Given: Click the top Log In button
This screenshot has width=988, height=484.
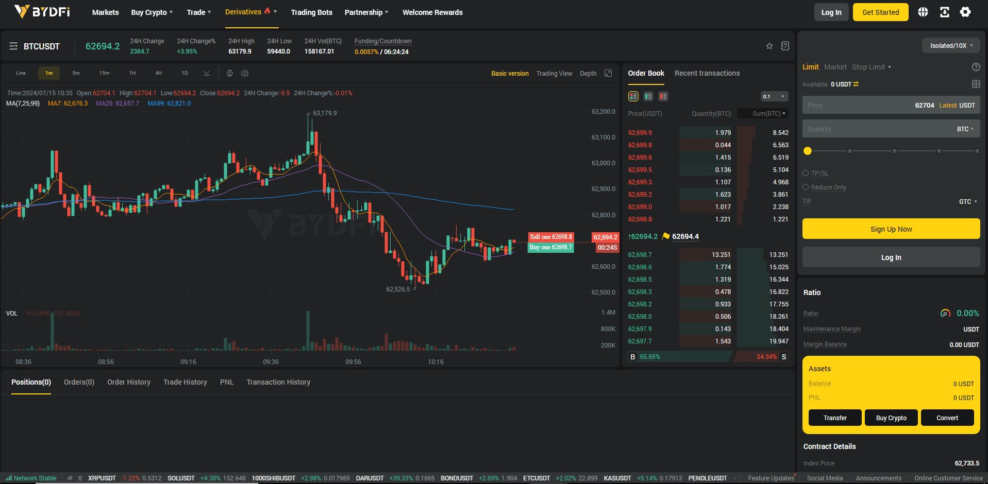Looking at the screenshot, I should (x=831, y=12).
